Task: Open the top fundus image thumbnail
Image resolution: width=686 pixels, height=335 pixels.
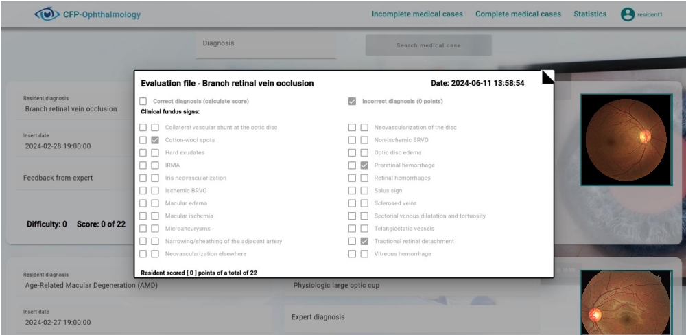Action: tap(626, 139)
